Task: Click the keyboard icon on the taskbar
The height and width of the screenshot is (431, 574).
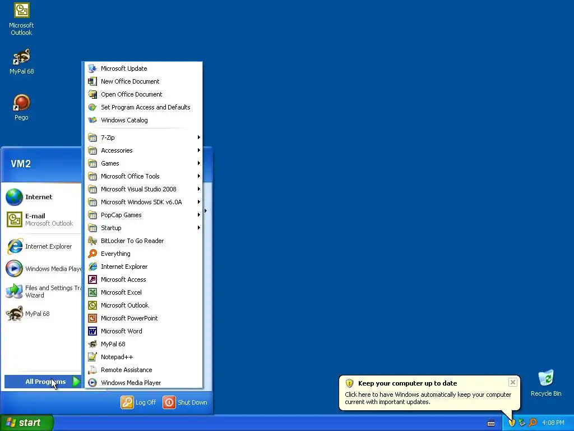Action: [491, 423]
